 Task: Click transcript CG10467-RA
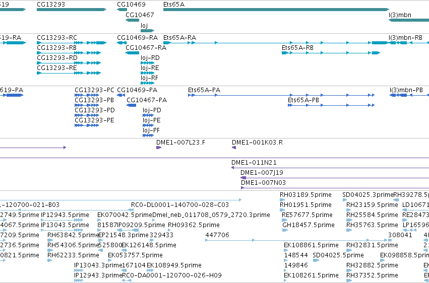pyautogui.click(x=146, y=48)
